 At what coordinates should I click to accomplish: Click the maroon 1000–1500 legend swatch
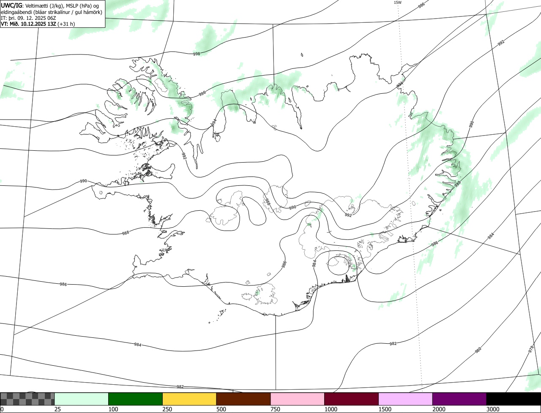(352, 399)
